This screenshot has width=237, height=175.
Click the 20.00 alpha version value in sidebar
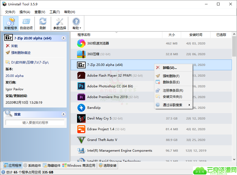pyautogui.click(x=14, y=76)
